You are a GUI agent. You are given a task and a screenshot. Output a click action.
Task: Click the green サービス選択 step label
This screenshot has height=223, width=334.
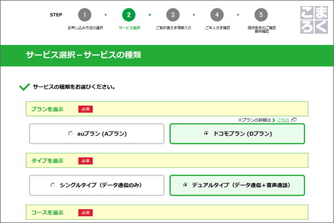click(130, 28)
